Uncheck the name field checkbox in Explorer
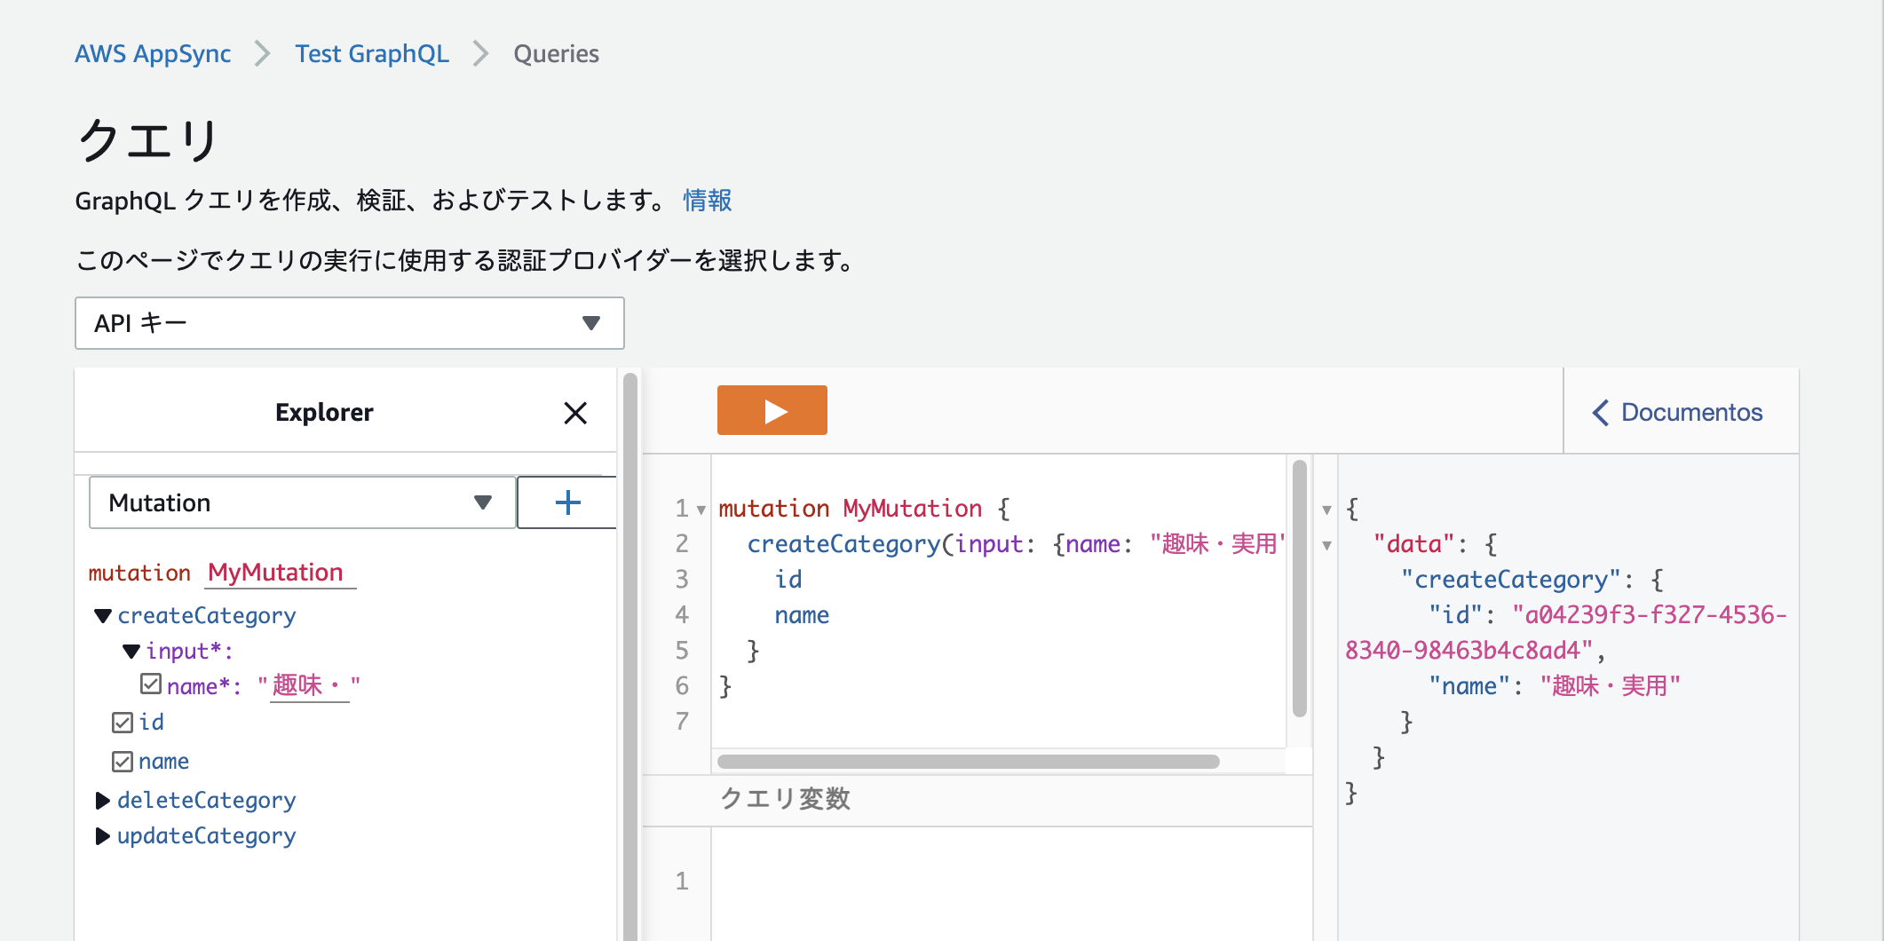This screenshot has width=1884, height=941. click(123, 762)
